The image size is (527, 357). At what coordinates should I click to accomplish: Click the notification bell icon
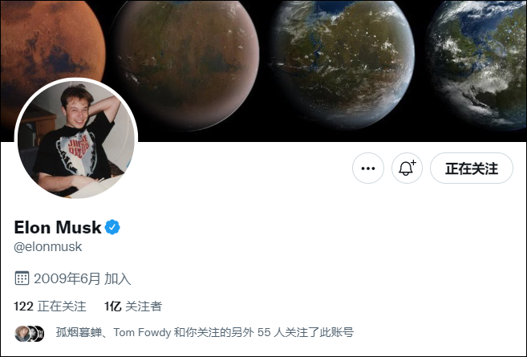pos(407,168)
